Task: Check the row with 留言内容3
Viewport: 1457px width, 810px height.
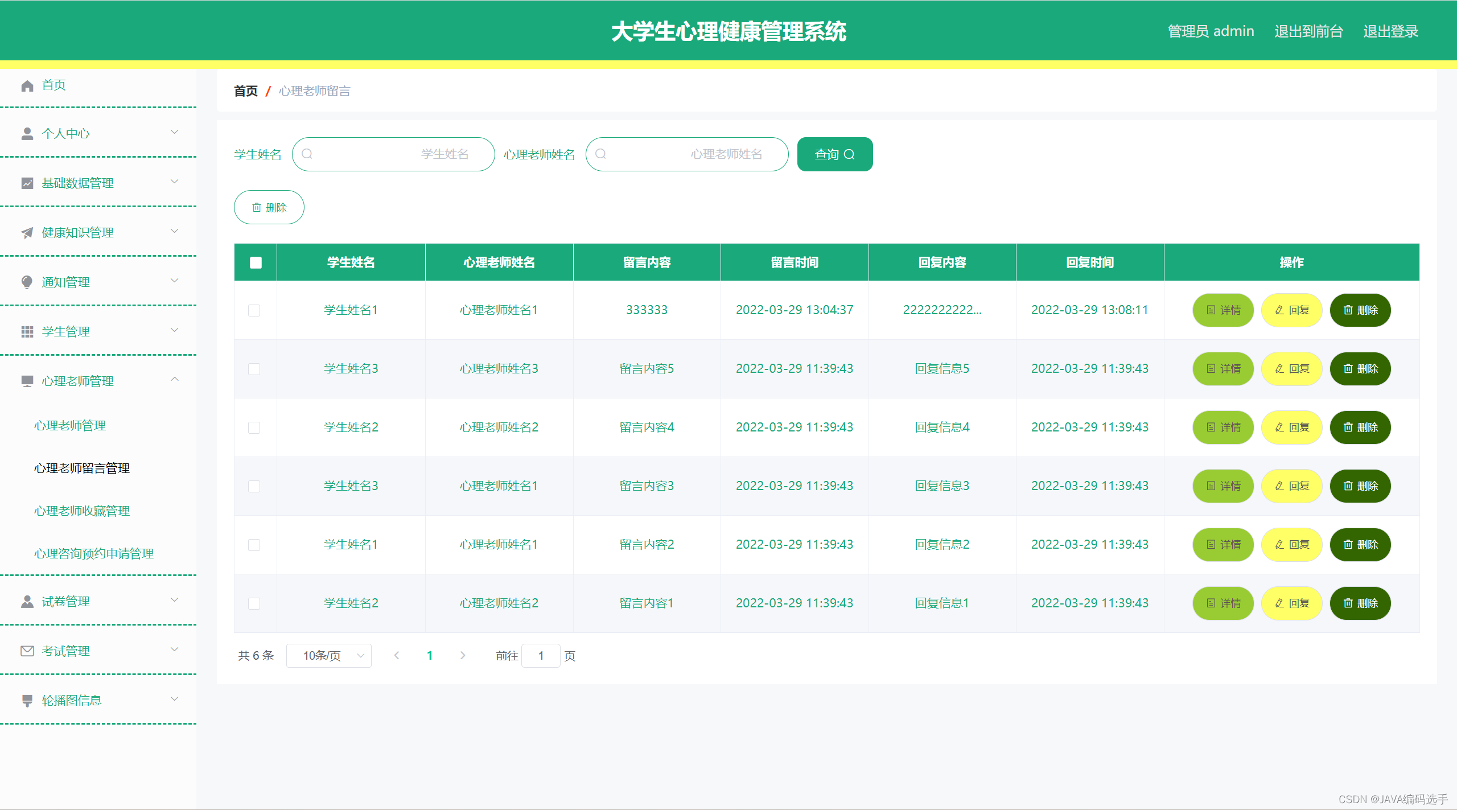Action: pyautogui.click(x=254, y=486)
